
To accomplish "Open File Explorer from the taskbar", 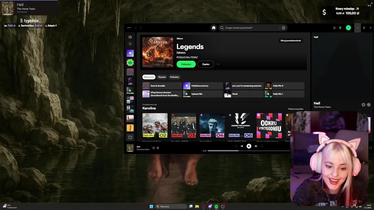I will click(197, 206).
